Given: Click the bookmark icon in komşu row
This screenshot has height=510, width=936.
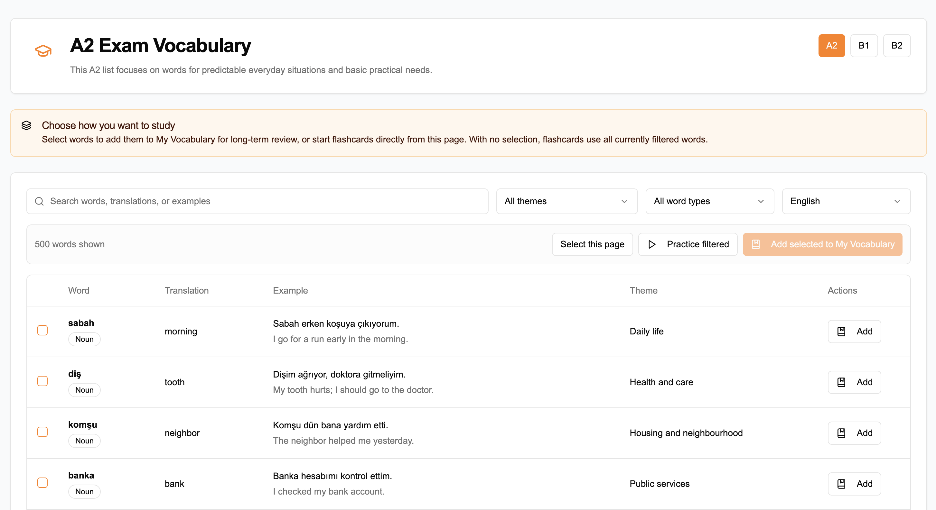Looking at the screenshot, I should click(x=841, y=433).
